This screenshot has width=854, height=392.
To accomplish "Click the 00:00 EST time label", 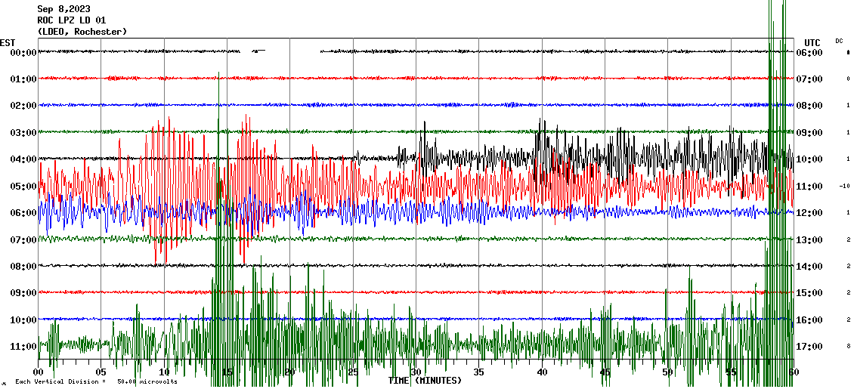I will coord(23,53).
